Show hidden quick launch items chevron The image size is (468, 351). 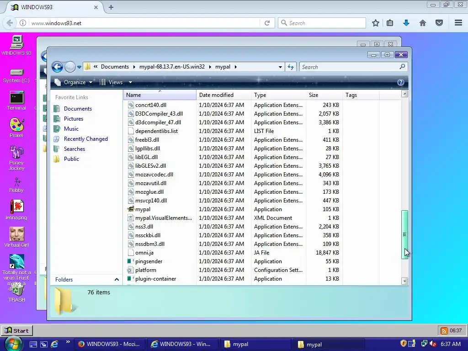pos(68,342)
